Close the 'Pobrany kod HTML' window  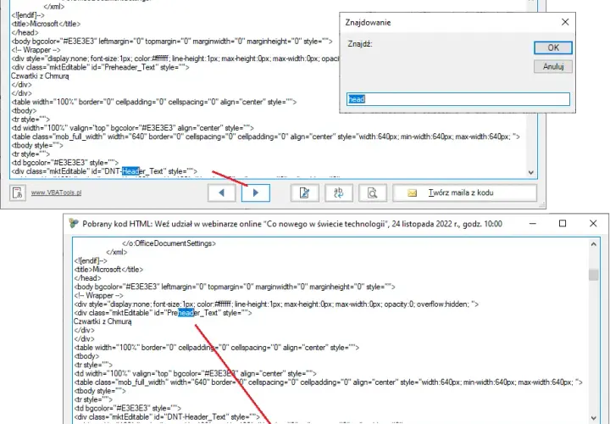point(593,224)
